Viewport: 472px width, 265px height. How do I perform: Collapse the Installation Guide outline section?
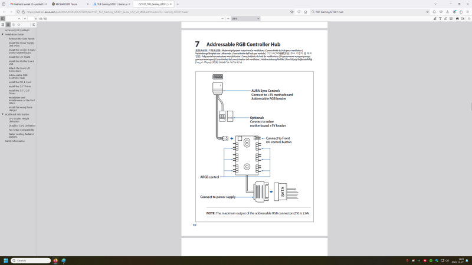3,35
